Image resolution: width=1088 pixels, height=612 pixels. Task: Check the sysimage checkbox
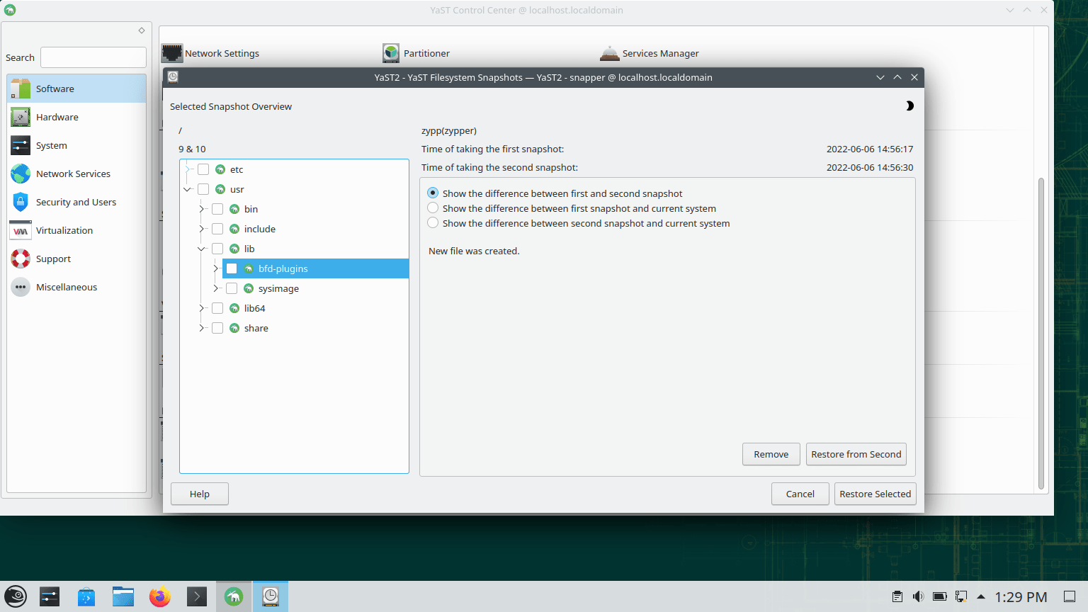[x=232, y=288]
